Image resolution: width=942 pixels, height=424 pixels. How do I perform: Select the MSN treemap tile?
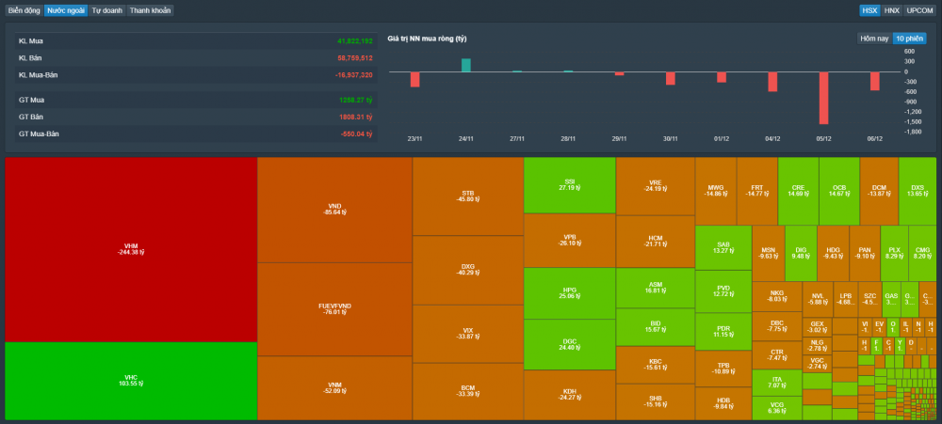coord(769,253)
